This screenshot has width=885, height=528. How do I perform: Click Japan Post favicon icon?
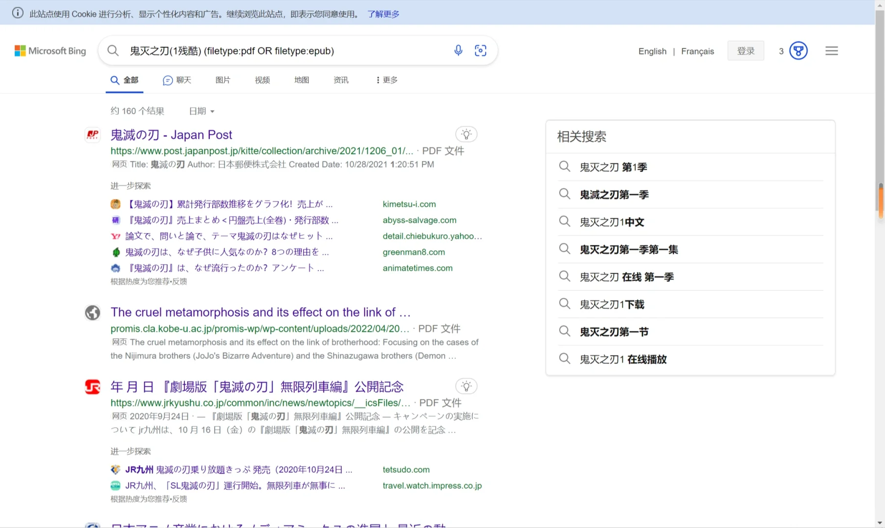click(x=92, y=134)
